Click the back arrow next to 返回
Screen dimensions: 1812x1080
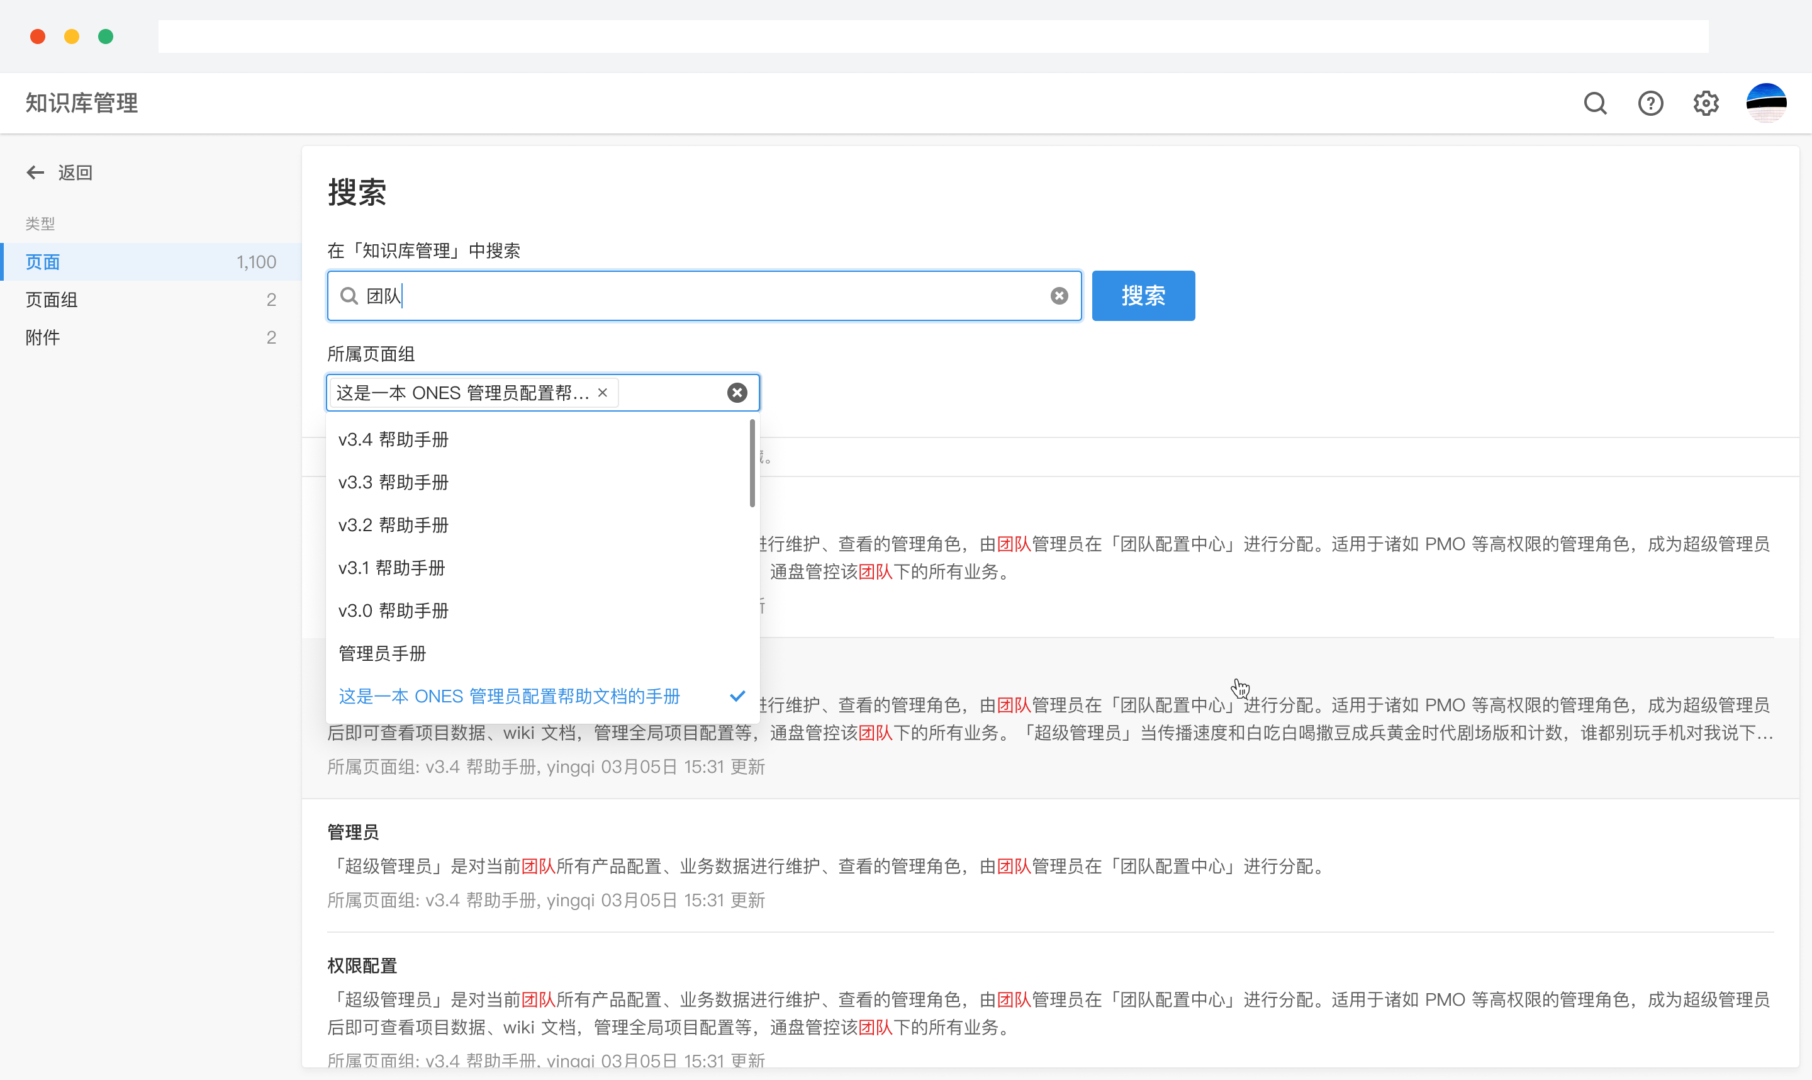tap(35, 172)
